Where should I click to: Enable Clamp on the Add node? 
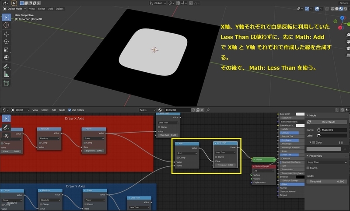point(178,158)
